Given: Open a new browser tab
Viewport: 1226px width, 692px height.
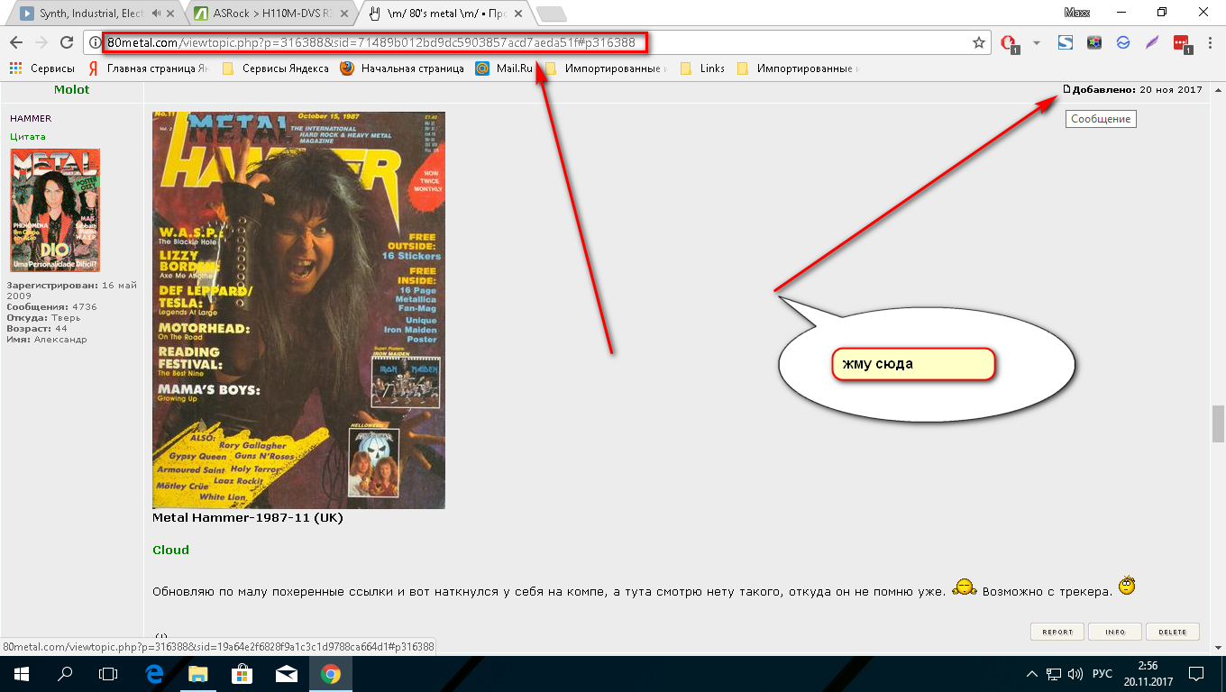Looking at the screenshot, I should (551, 14).
